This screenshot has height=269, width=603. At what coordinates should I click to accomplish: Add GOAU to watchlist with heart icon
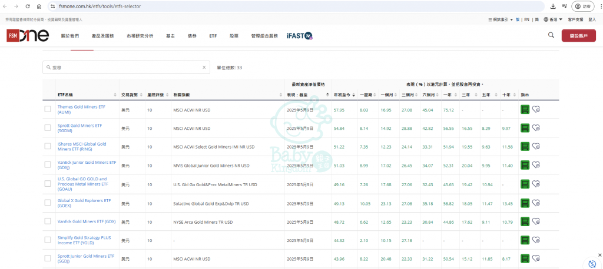[x=536, y=184]
